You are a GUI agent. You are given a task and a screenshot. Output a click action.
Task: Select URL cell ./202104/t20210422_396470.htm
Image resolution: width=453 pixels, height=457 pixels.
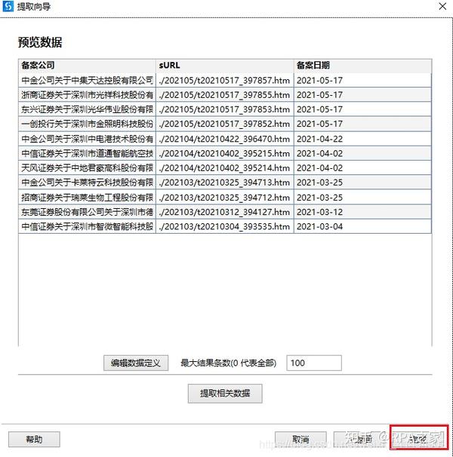click(x=225, y=139)
